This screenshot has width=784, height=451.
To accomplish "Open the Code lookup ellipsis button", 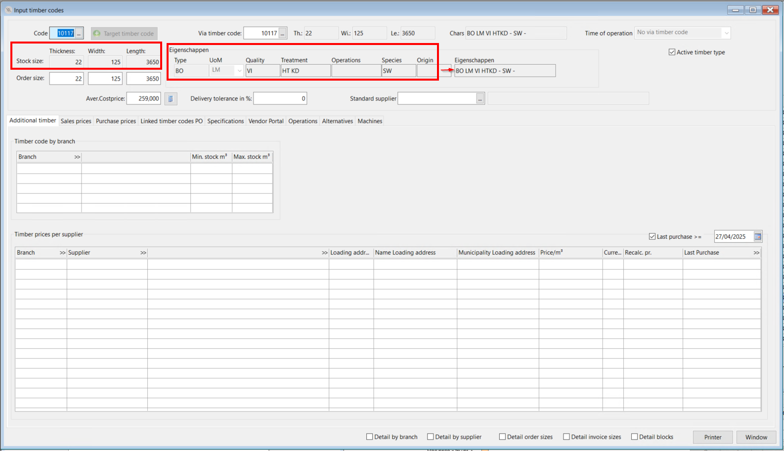I will coord(79,33).
